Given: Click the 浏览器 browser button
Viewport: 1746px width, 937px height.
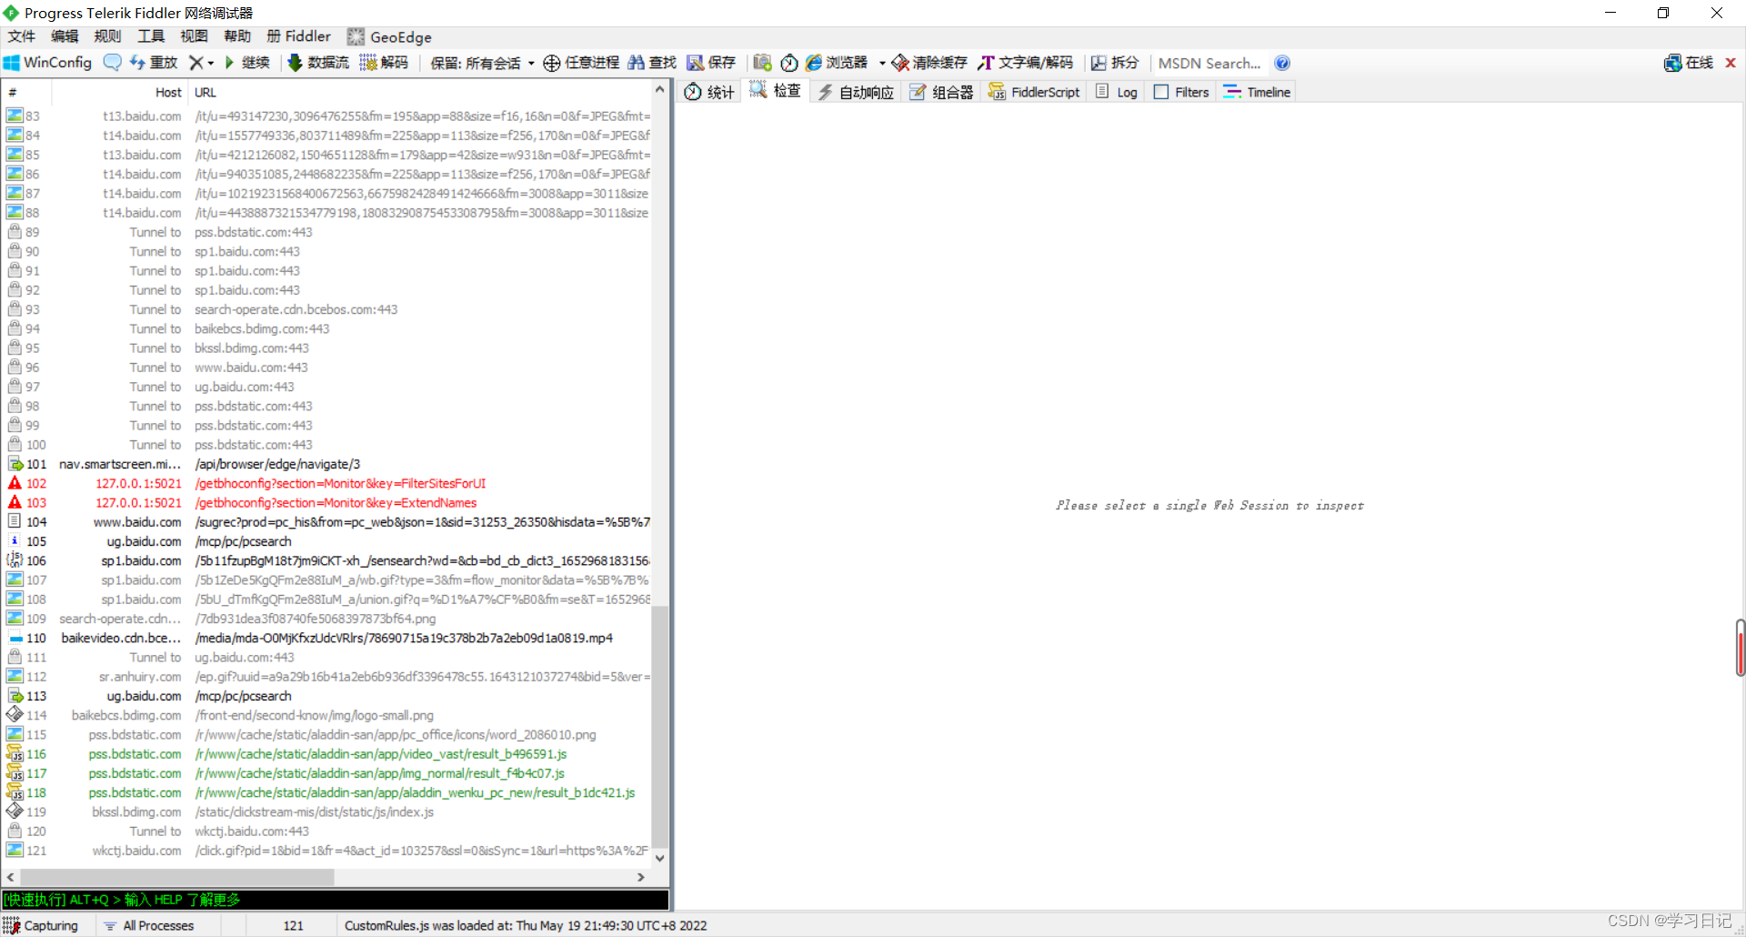Looking at the screenshot, I should click(837, 63).
